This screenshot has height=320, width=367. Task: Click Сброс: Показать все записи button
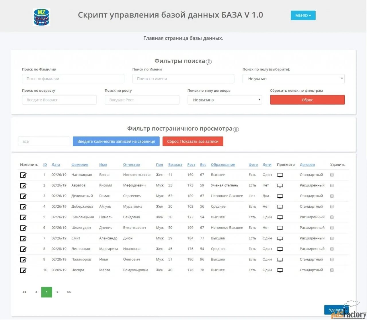click(x=193, y=142)
